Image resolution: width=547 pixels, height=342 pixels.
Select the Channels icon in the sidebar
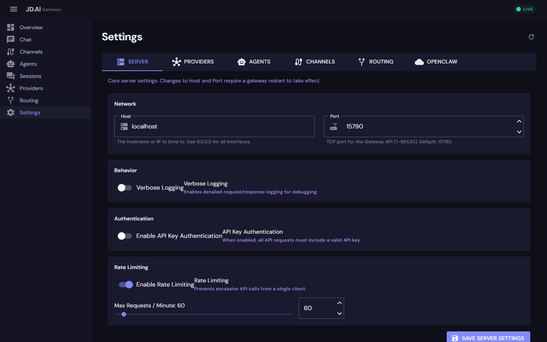[11, 52]
